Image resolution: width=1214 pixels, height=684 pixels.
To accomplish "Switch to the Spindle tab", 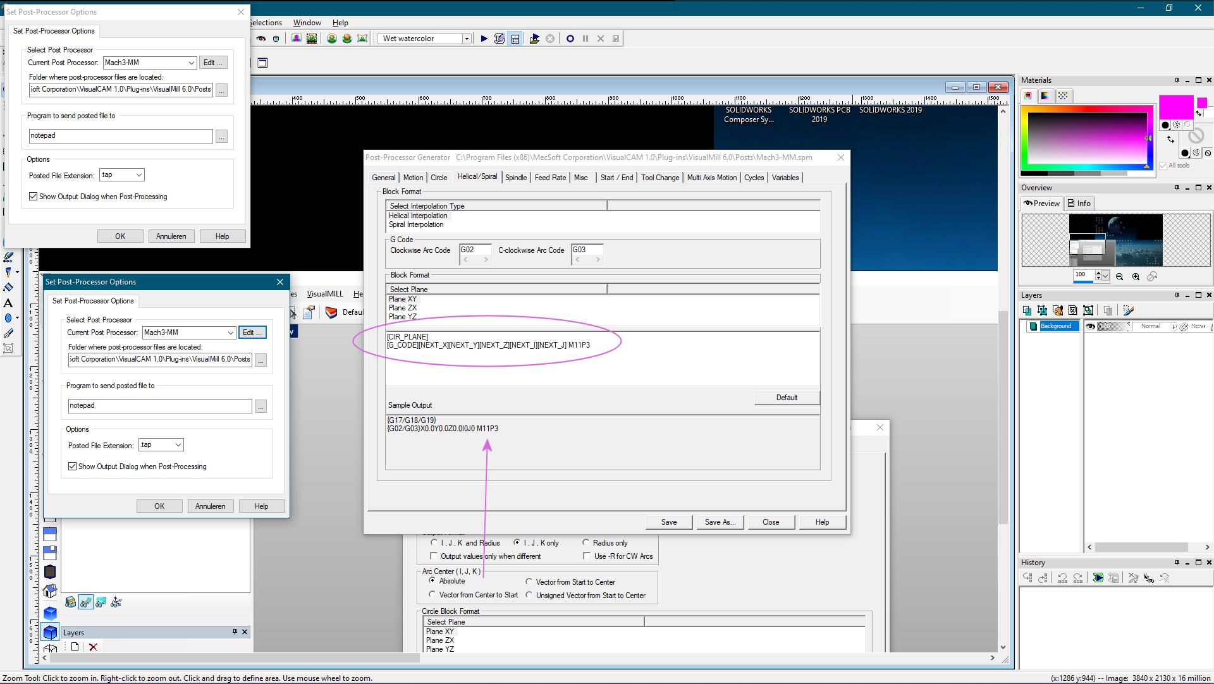I will coord(516,178).
